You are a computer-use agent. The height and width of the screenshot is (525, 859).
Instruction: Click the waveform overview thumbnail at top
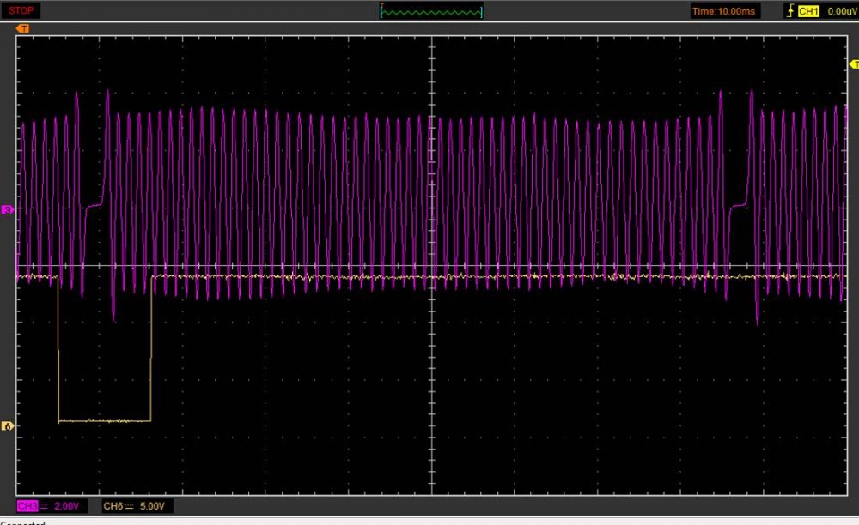coord(431,11)
